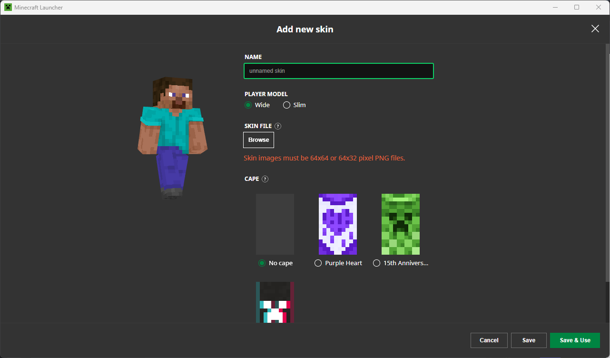The width and height of the screenshot is (610, 358).
Task: Minimize the Minecraft Launcher window
Action: click(x=555, y=7)
